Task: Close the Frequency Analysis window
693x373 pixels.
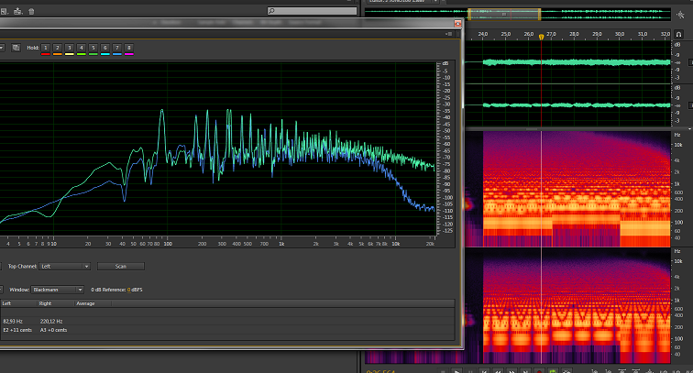Action: click(457, 23)
